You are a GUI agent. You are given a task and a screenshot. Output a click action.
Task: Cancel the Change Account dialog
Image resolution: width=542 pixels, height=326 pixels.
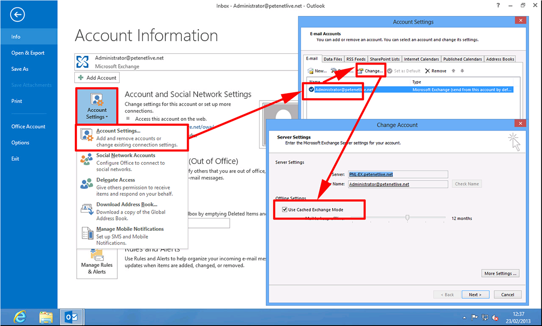[x=508, y=294]
